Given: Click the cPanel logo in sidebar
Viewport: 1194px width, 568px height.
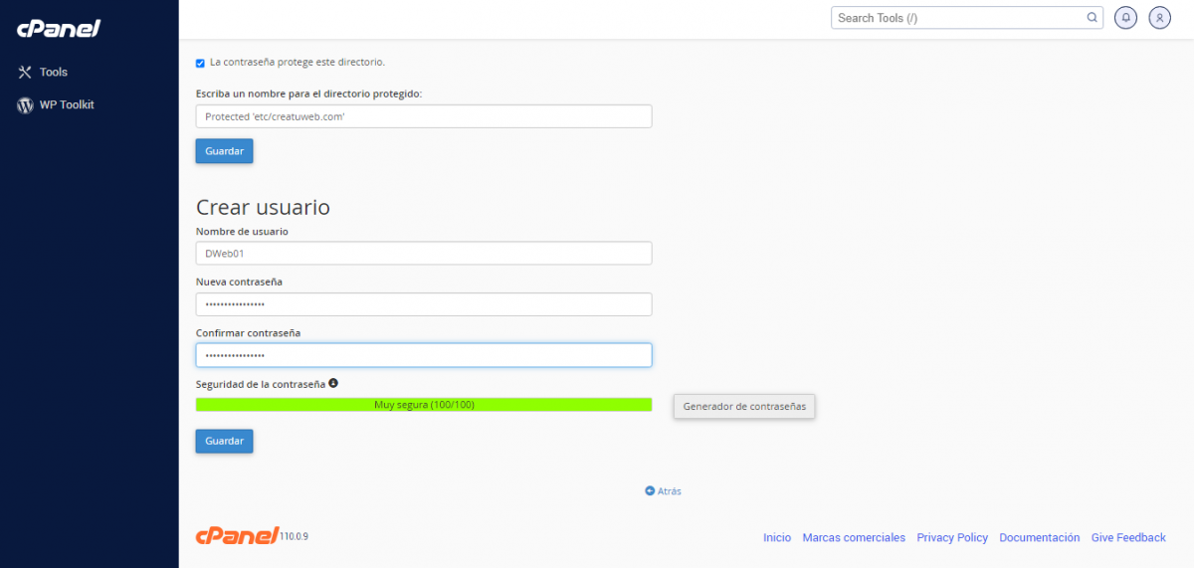Looking at the screenshot, I should [59, 29].
